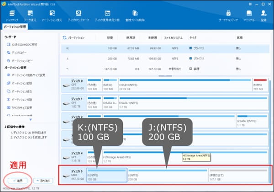Click the file-removal tool next to ディスク使用状況分析
Screen dimensions: 274x192
click(x=135, y=16)
